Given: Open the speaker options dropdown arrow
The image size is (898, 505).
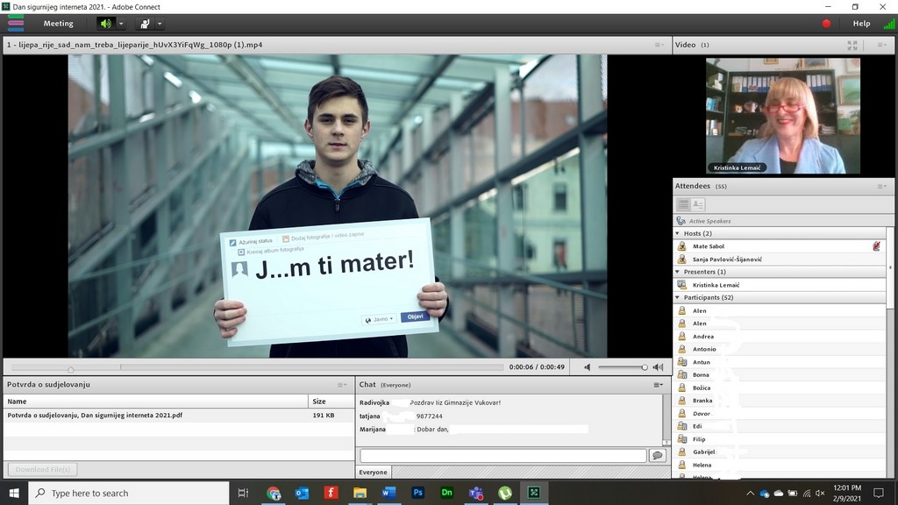Looking at the screenshot, I should point(122,24).
